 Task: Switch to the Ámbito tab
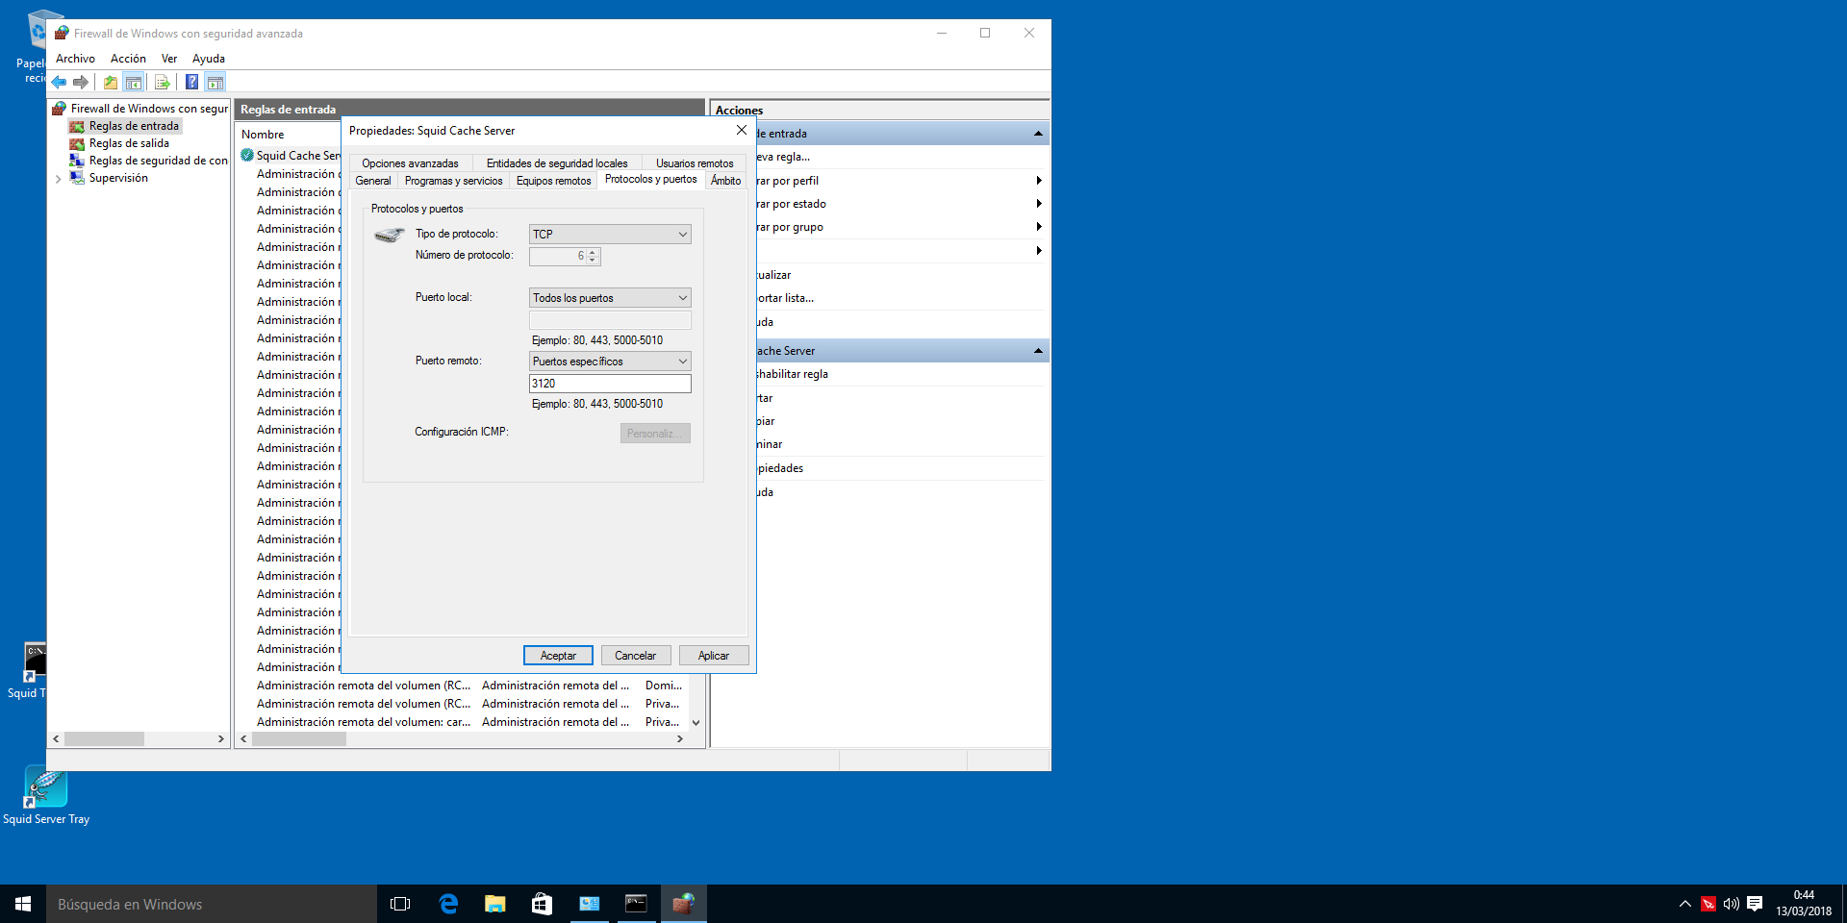coord(725,181)
